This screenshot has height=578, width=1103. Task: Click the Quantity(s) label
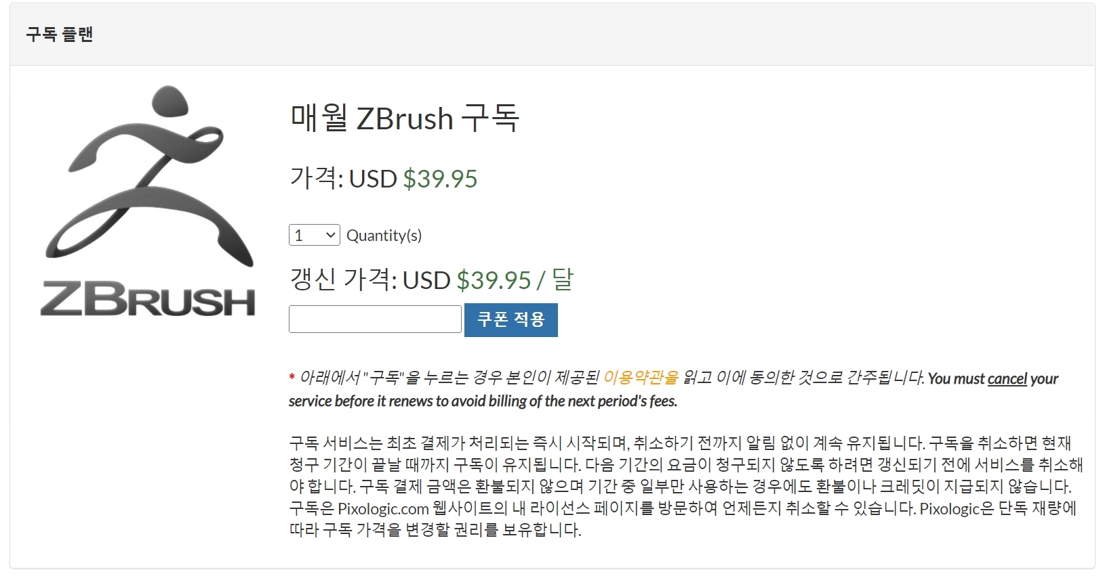pyautogui.click(x=384, y=235)
